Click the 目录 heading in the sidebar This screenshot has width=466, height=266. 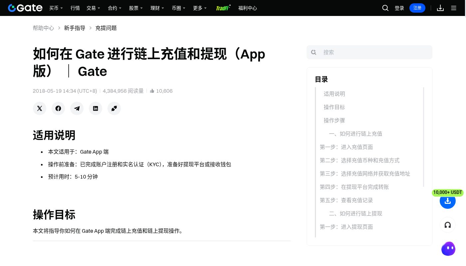[322, 79]
